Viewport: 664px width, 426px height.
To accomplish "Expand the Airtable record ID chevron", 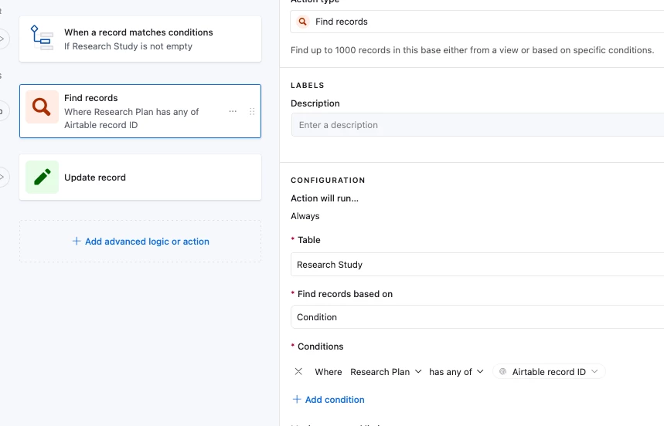I will [594, 372].
